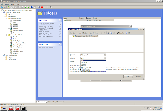Click the Forward arrow in main toolbar
Viewport: 163px width, 111px height.
(5, 7)
